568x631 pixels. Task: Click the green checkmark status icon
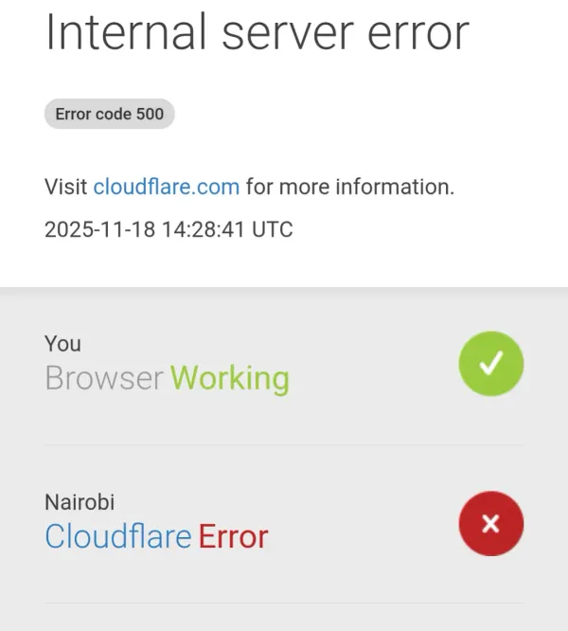pos(490,364)
